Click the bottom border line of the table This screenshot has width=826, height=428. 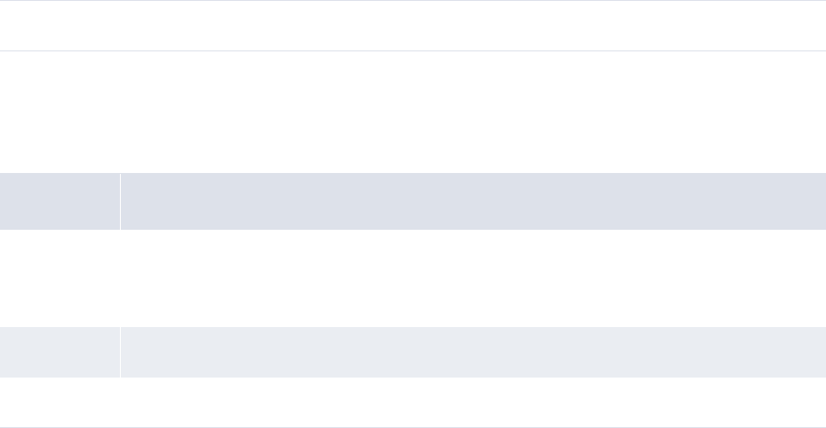pos(413,426)
